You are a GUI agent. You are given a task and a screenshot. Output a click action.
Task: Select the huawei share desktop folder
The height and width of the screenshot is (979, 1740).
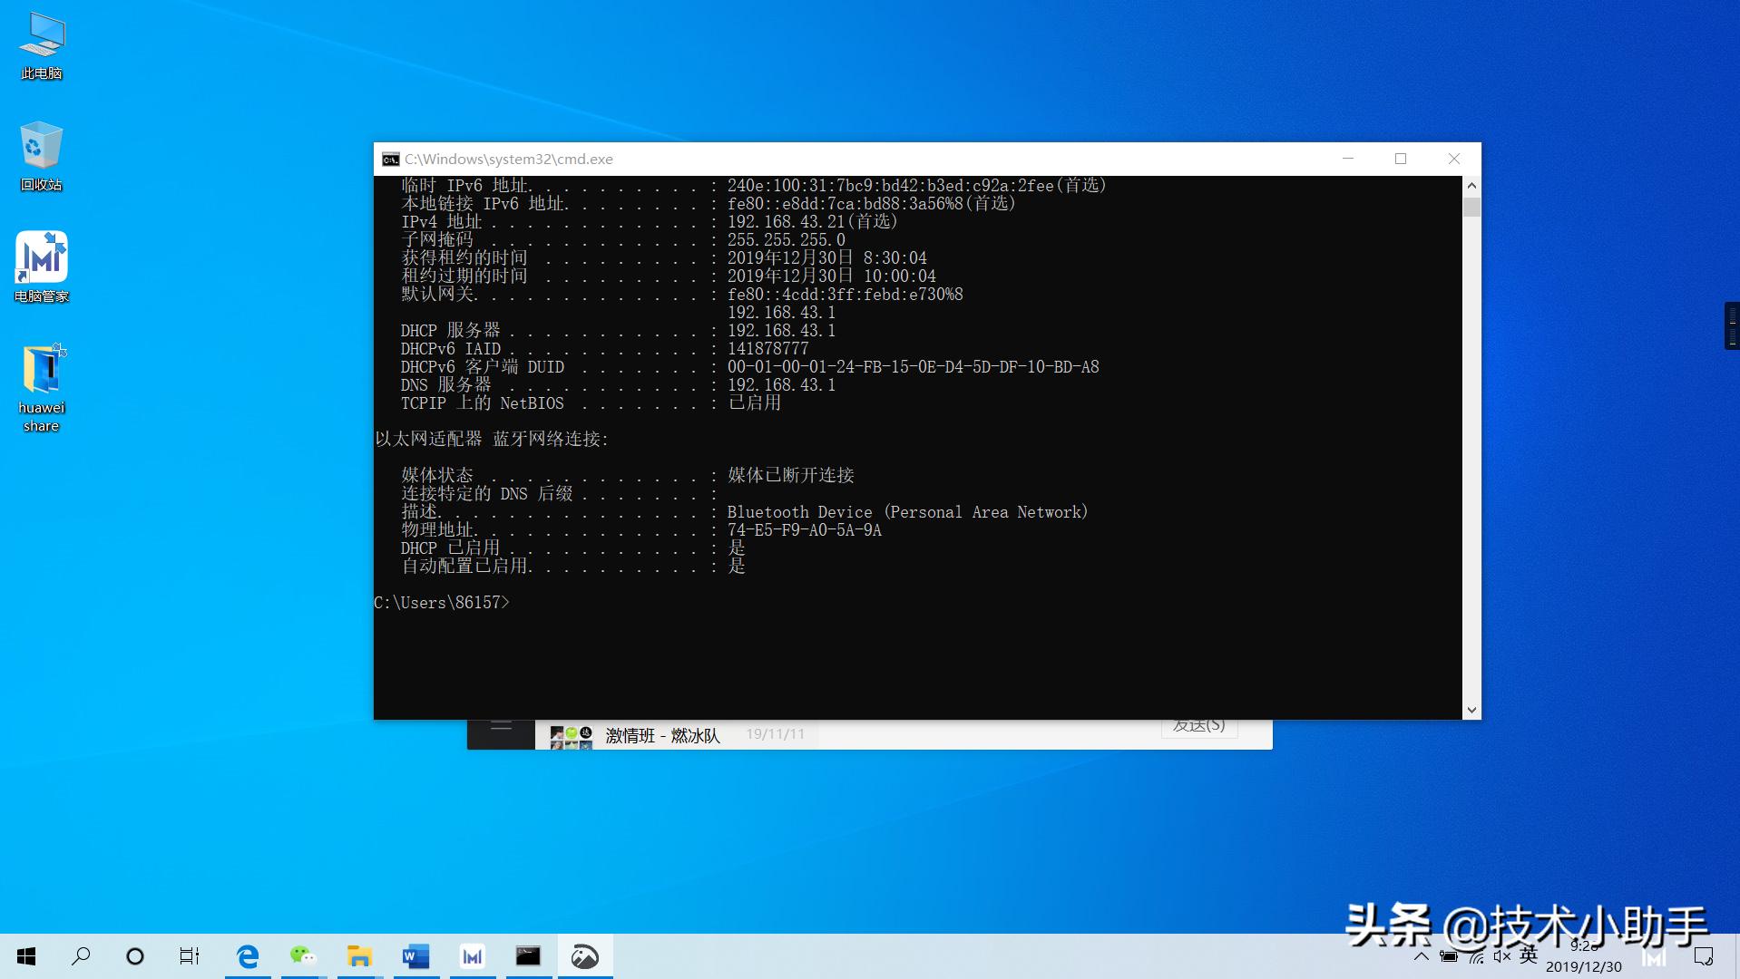pyautogui.click(x=42, y=387)
